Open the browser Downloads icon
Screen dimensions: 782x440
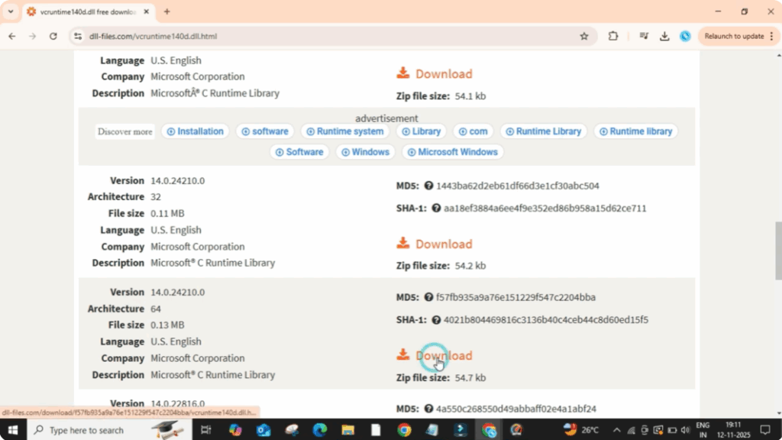[x=664, y=36]
